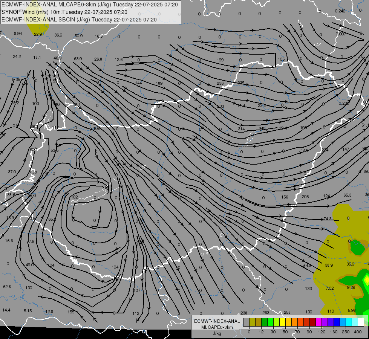The width and height of the screenshot is (369, 339).
Task: Click the dark red legend swatch
Action: [313, 322]
